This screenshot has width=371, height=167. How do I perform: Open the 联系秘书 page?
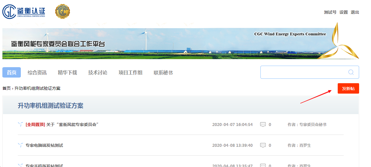click(163, 73)
